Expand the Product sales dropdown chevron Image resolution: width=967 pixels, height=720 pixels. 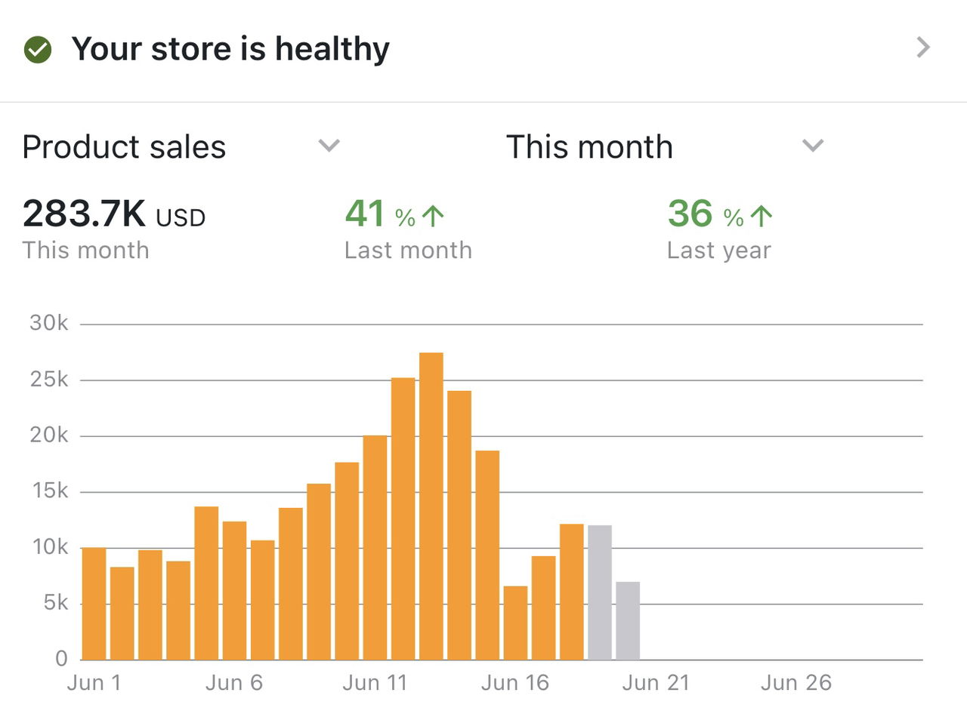pyautogui.click(x=329, y=145)
